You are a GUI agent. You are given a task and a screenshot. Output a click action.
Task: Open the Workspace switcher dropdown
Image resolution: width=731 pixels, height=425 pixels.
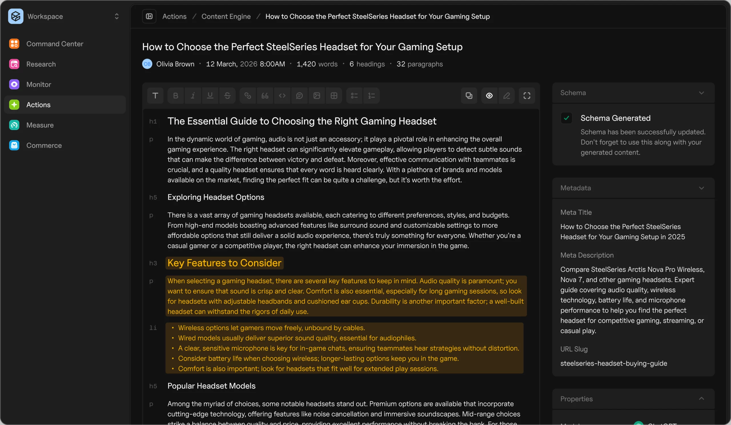[x=117, y=16]
